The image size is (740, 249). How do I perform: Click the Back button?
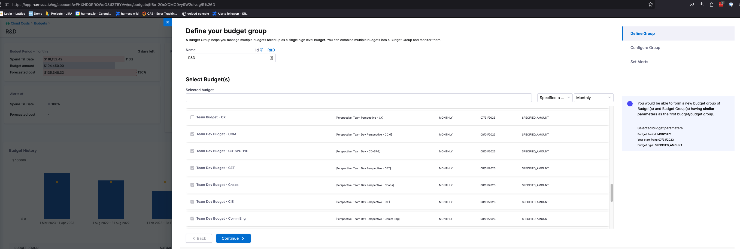point(199,238)
